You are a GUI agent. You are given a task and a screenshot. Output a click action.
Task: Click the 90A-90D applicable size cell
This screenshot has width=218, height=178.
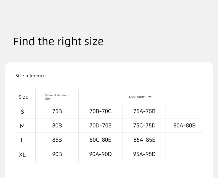[x=100, y=154]
